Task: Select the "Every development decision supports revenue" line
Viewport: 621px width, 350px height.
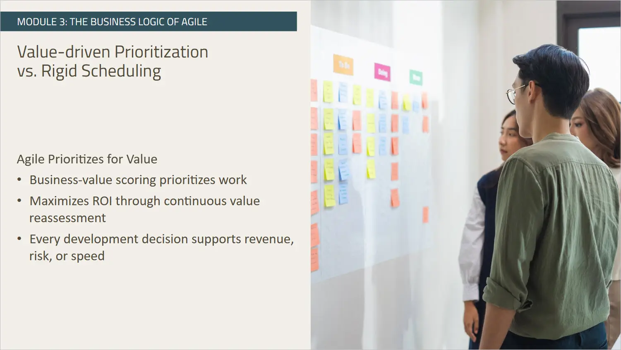Action: [x=161, y=239]
